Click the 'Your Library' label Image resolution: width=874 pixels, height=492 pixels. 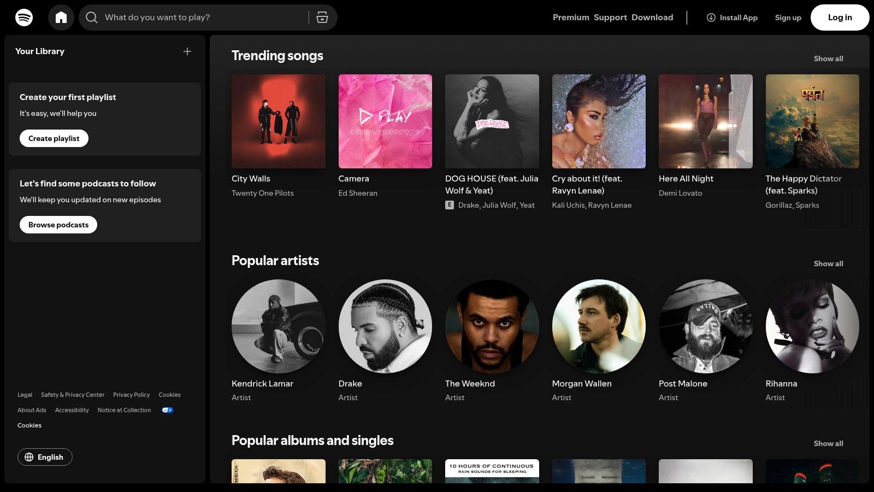(40, 51)
